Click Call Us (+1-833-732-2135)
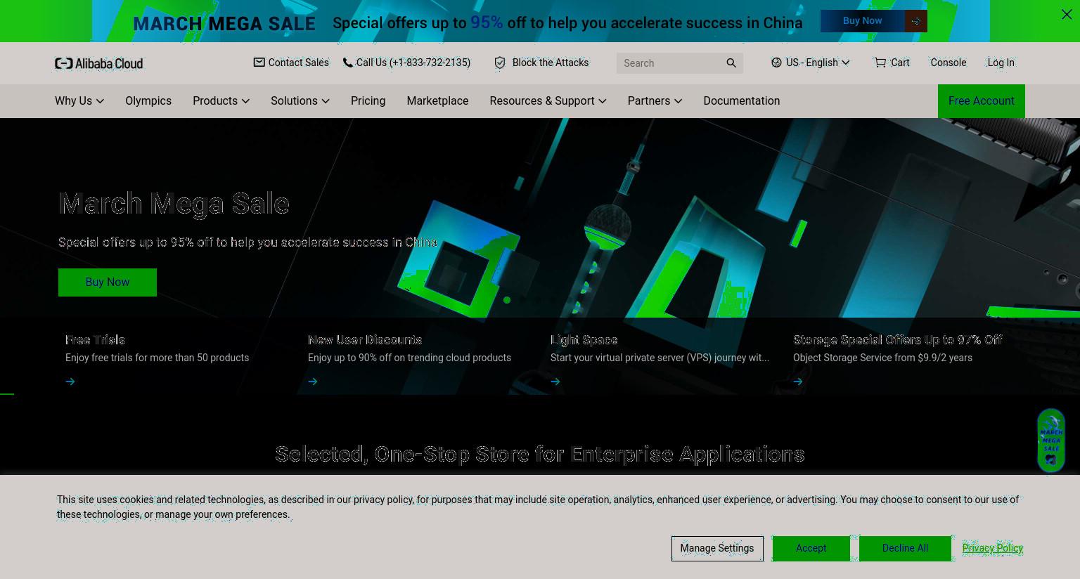The image size is (1080, 579). [413, 63]
